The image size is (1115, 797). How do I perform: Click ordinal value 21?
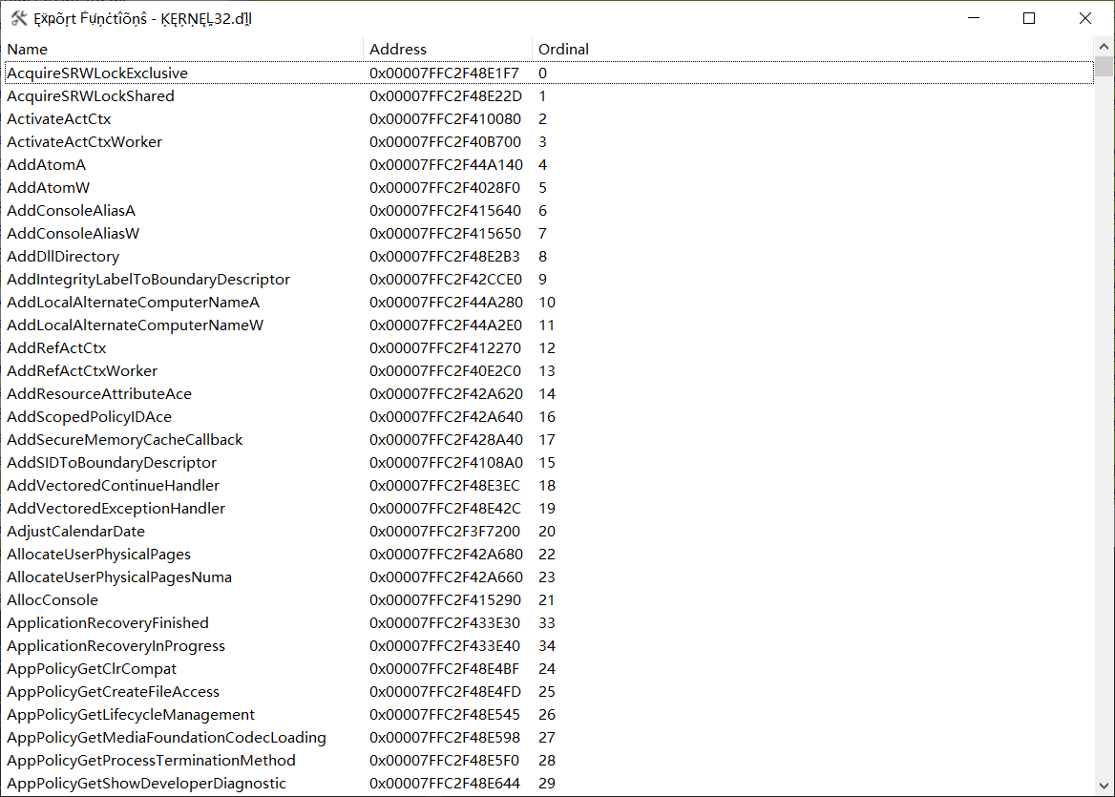click(x=547, y=600)
